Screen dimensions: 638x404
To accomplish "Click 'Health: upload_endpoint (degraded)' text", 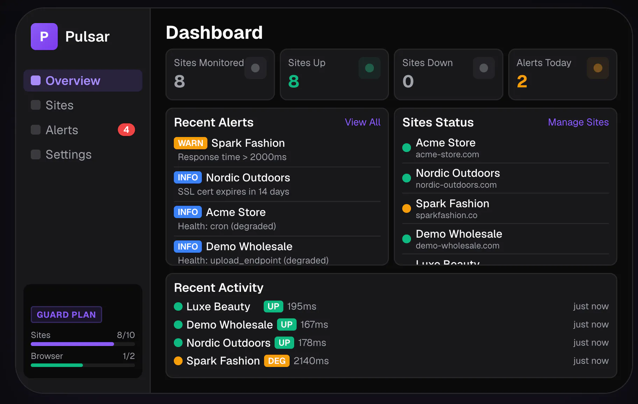I will pyautogui.click(x=253, y=260).
